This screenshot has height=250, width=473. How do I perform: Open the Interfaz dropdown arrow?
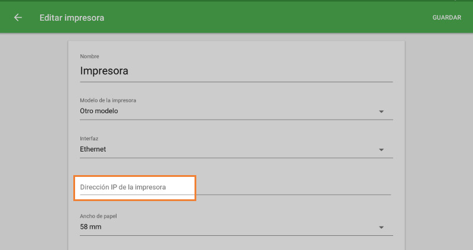click(x=381, y=150)
